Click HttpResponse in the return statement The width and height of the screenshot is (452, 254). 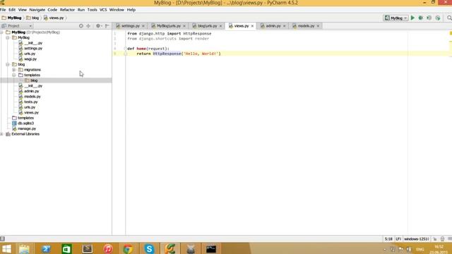pos(167,54)
